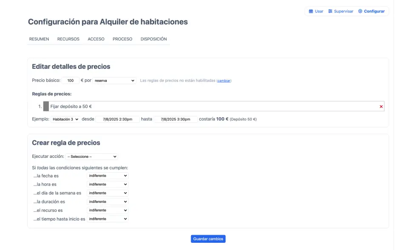This screenshot has height=250, width=418.
Task: Click the gear icon beside Configurar
Action: (x=360, y=11)
